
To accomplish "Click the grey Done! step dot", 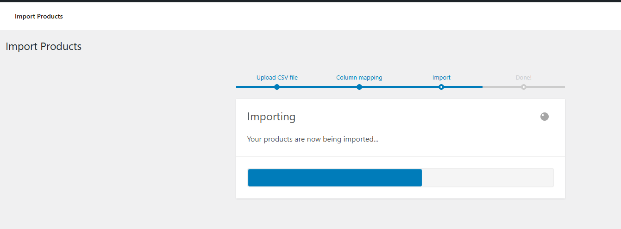I will 524,87.
